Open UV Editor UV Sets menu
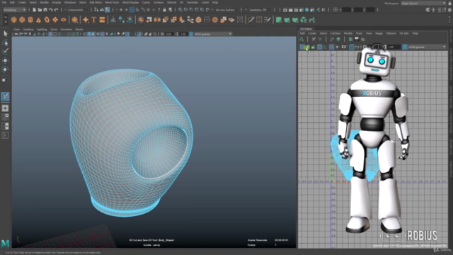This screenshot has width=453, height=255. click(404, 33)
